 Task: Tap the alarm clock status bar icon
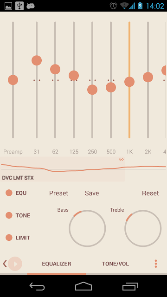(x=113, y=6)
